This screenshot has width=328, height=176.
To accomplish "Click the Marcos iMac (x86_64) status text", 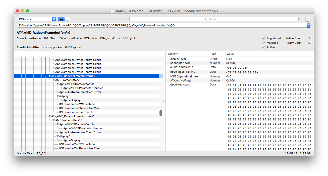I will coord(31,153).
